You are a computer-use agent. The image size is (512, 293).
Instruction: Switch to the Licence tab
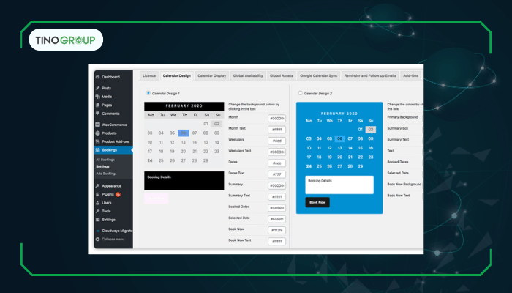149,76
